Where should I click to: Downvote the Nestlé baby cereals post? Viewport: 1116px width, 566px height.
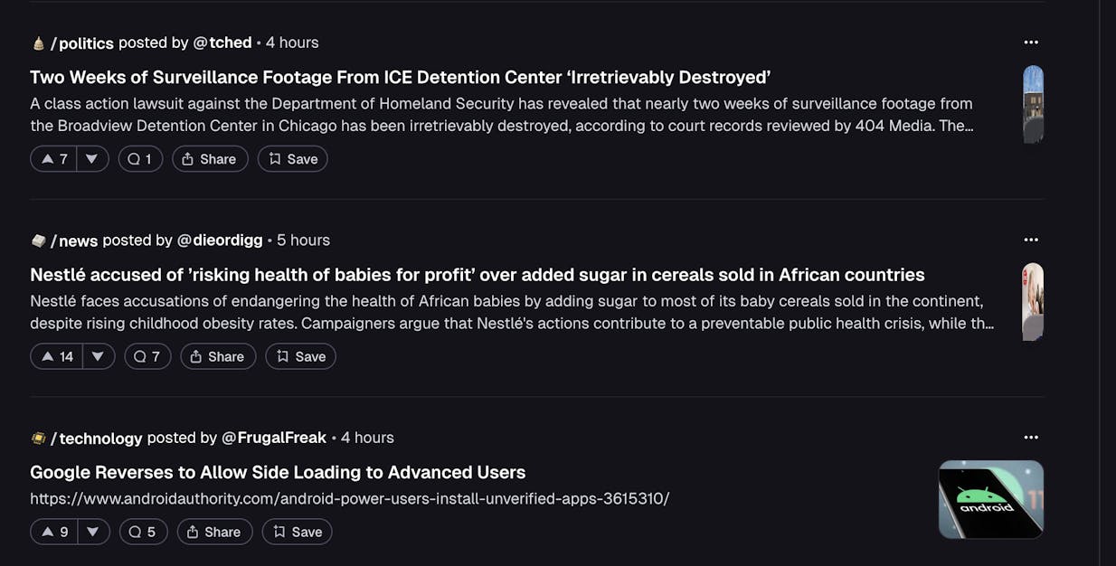[x=98, y=356]
